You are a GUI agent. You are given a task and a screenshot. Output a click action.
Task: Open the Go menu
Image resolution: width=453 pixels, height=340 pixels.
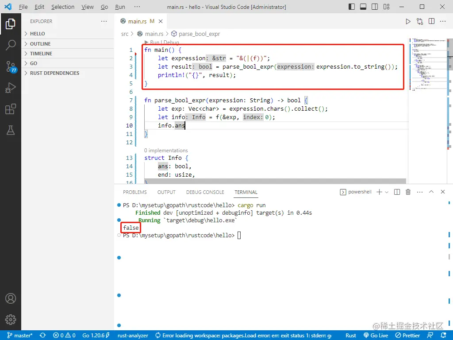pos(104,7)
